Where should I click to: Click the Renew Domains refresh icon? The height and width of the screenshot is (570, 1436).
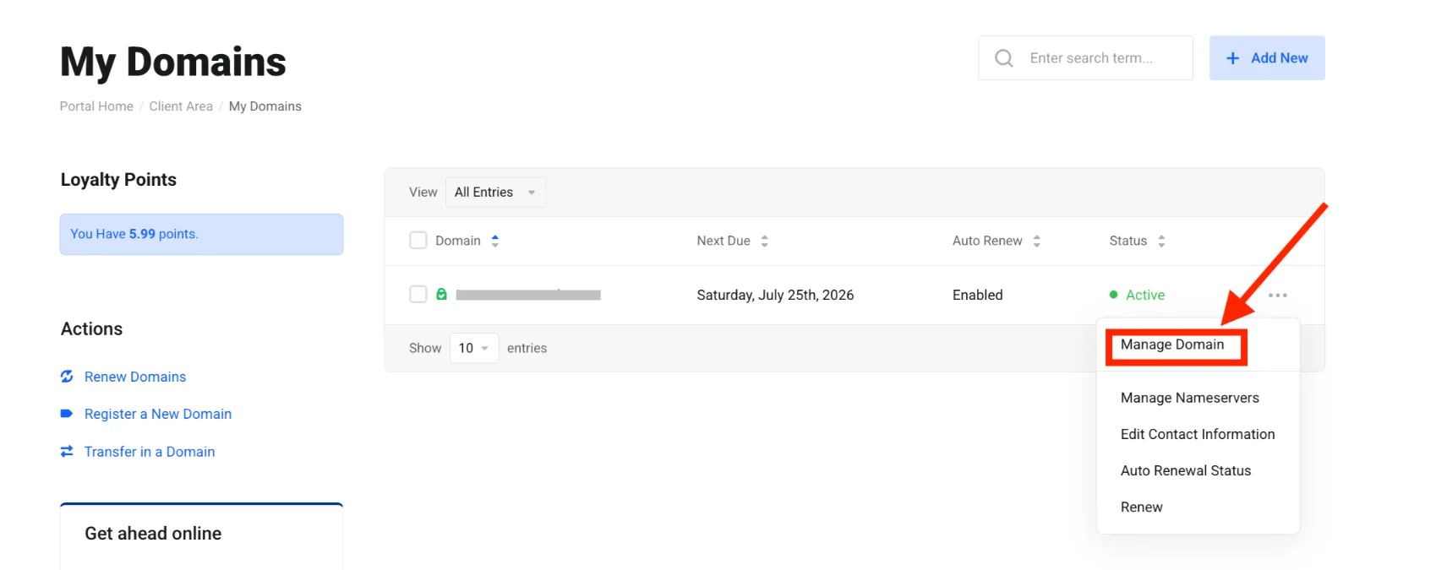[x=67, y=377]
